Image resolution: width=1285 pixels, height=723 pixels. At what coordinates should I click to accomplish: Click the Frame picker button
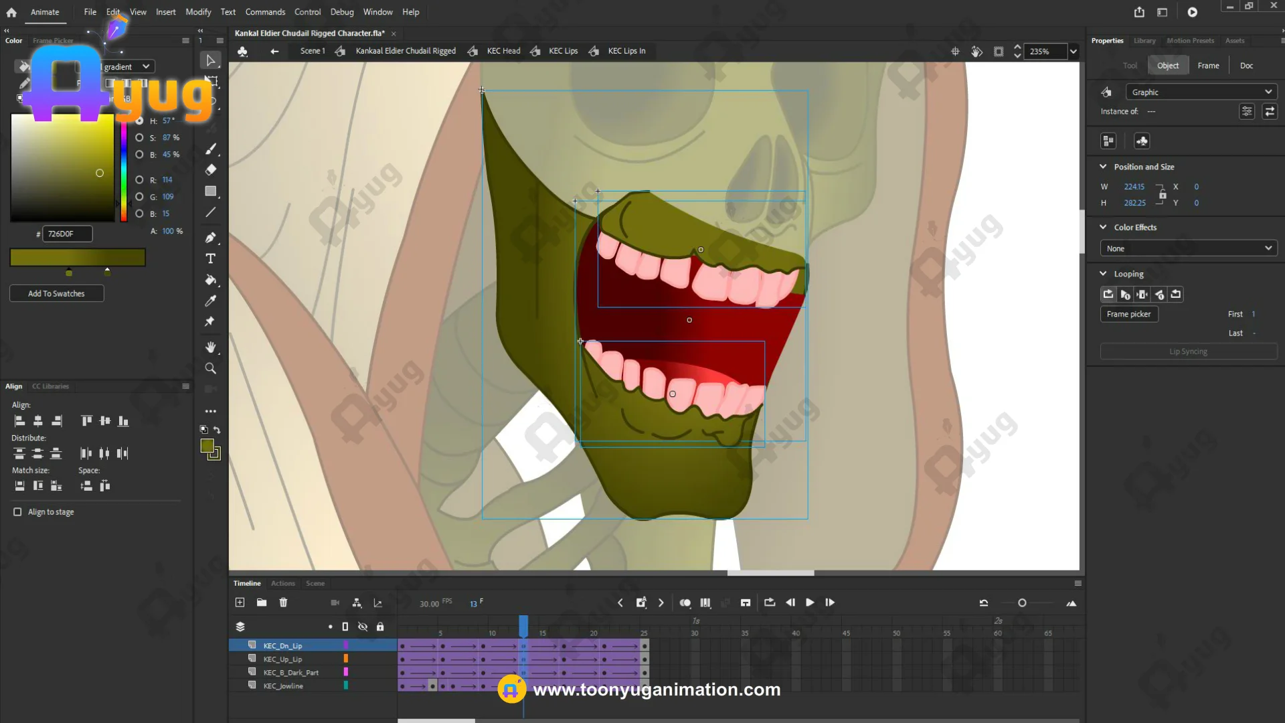click(x=1128, y=314)
